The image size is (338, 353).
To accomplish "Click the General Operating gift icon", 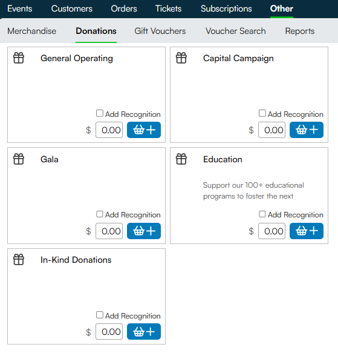I will tap(19, 58).
